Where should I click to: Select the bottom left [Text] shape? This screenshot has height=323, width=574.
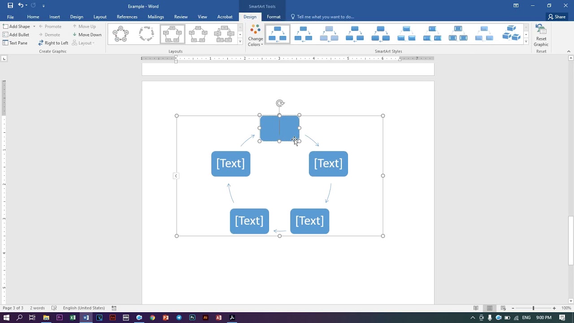[x=249, y=221]
